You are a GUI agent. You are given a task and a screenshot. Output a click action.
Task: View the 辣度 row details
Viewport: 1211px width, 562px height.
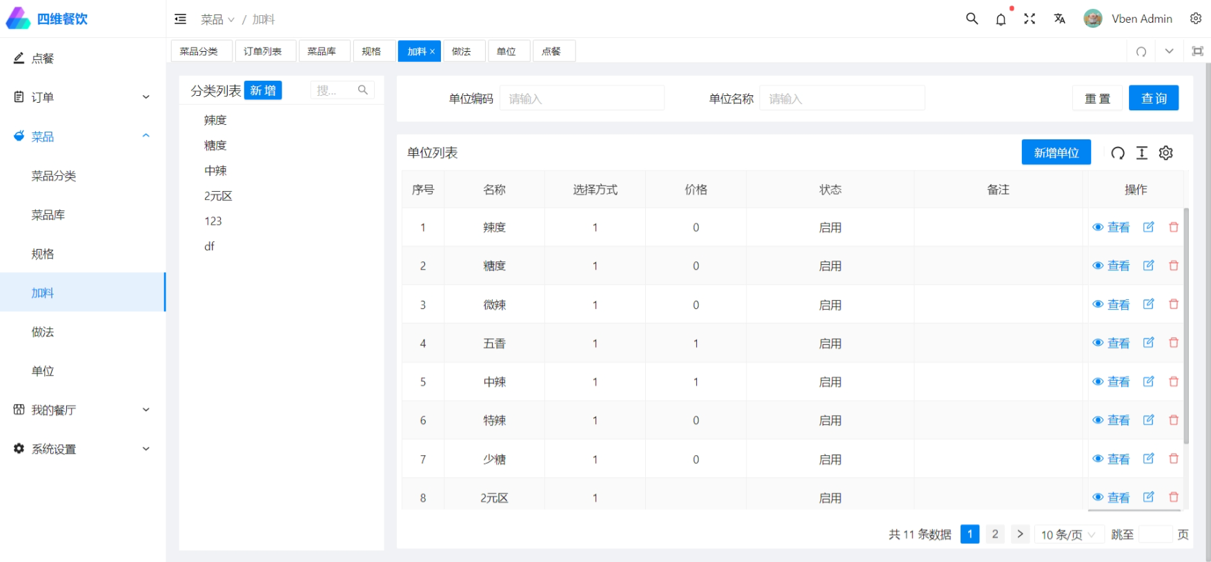[1111, 227]
